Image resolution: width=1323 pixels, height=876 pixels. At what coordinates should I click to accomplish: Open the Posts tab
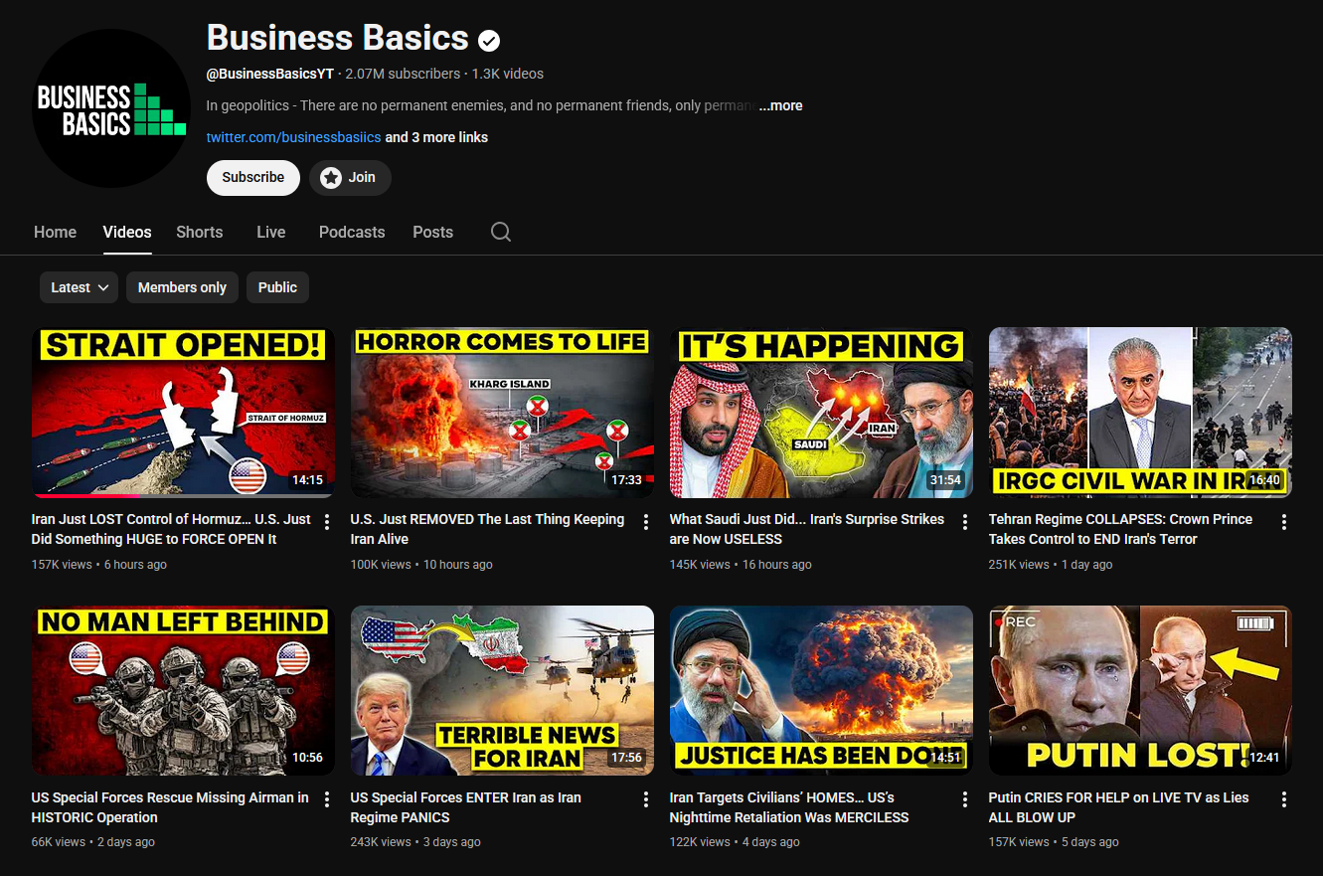[x=432, y=232]
